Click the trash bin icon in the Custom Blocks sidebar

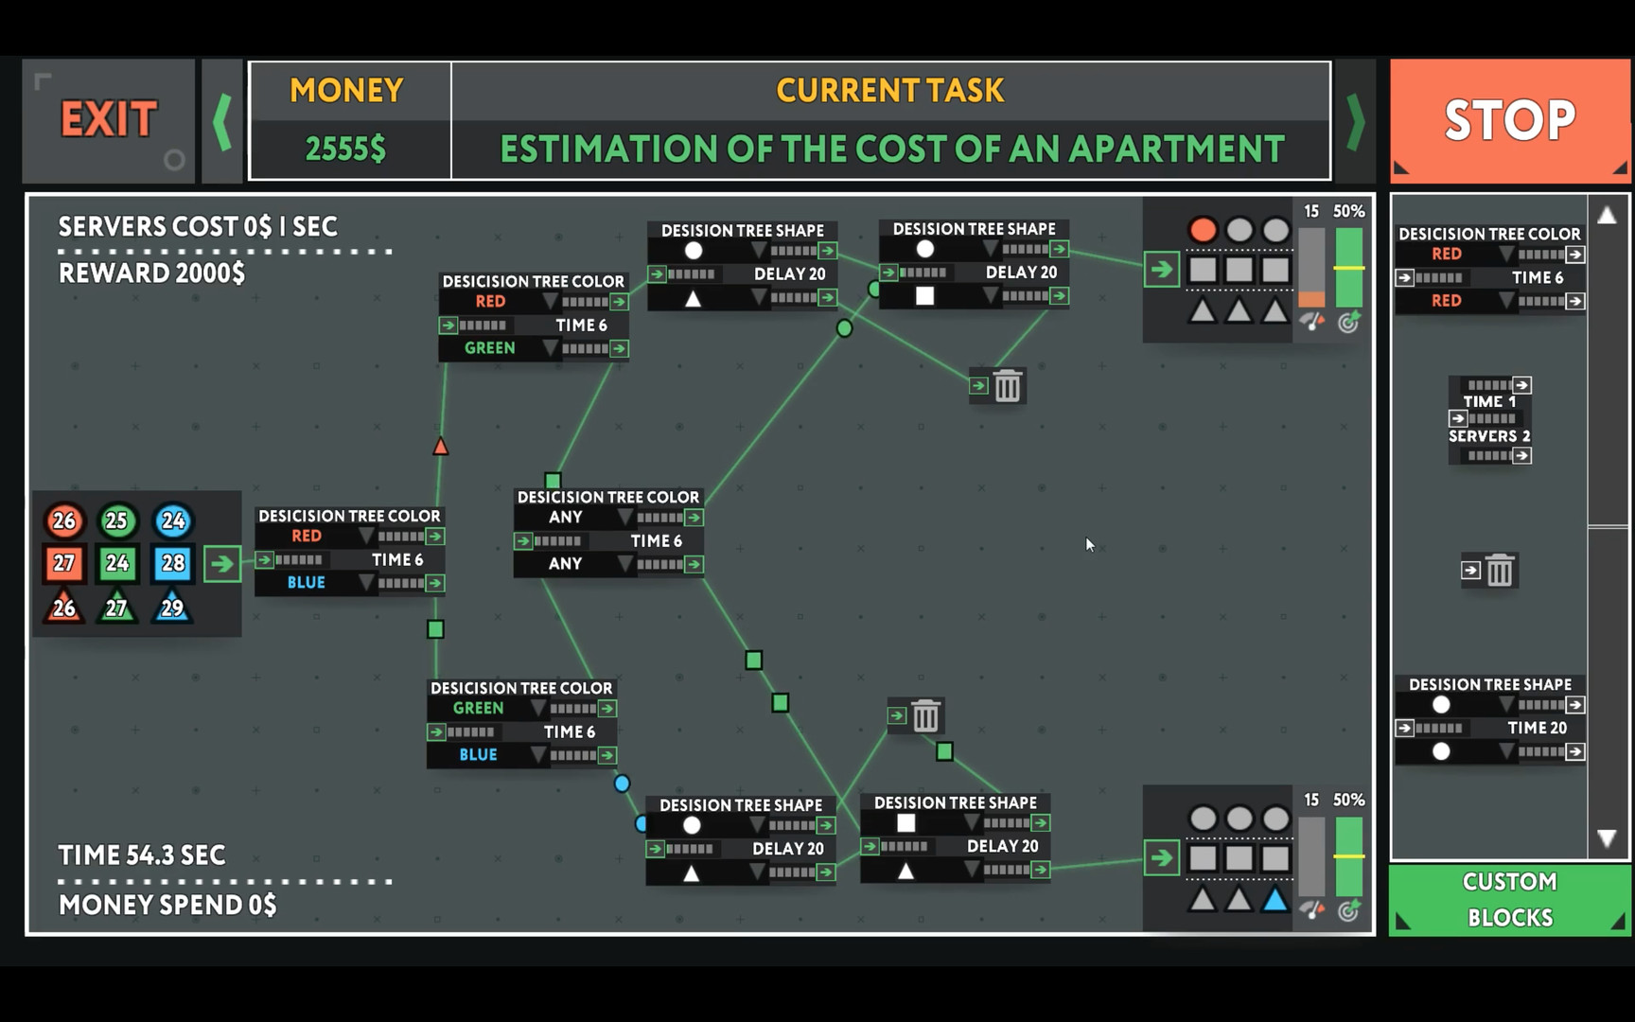(1499, 569)
